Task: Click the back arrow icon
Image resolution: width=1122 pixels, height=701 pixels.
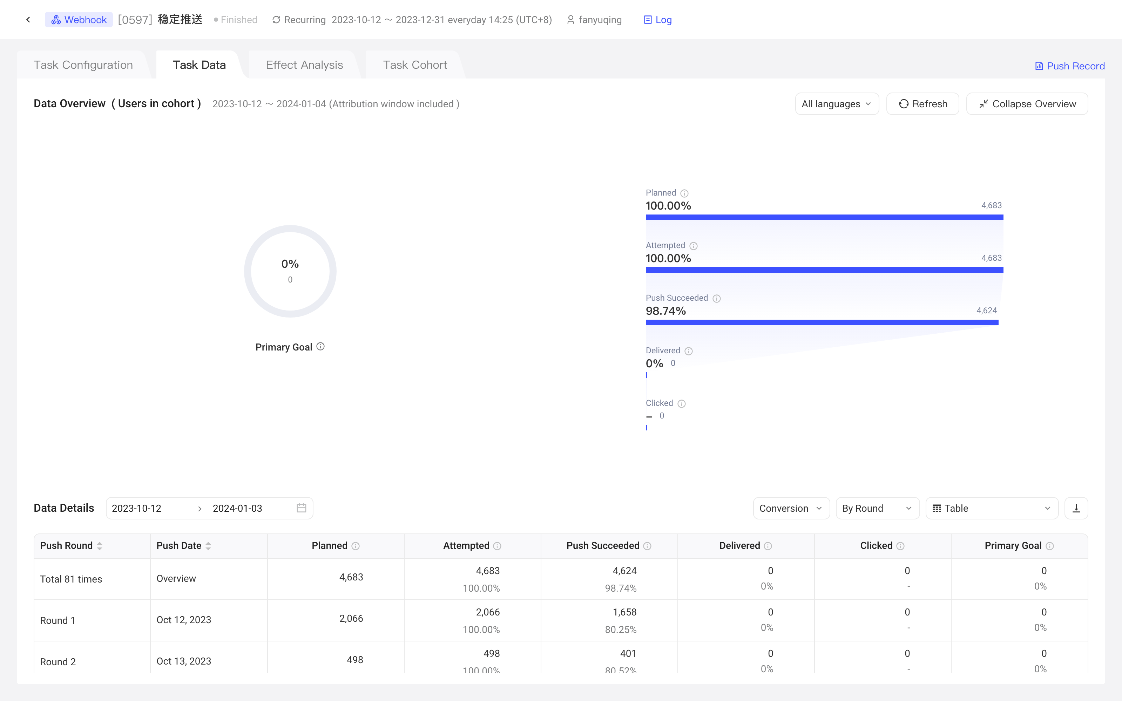Action: pos(28,20)
